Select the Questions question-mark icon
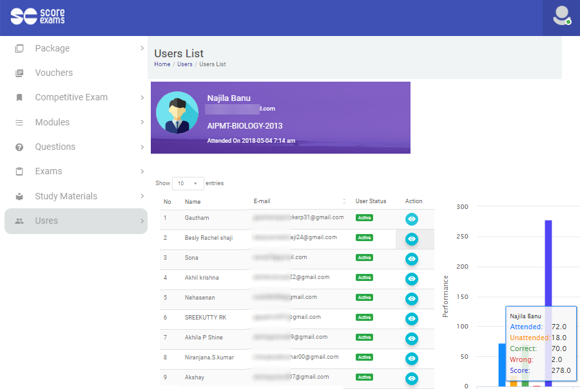This screenshot has height=389, width=580. [x=20, y=147]
